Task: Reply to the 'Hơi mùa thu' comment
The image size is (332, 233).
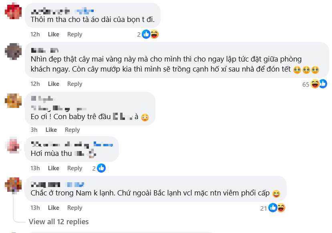Action: (x=74, y=168)
